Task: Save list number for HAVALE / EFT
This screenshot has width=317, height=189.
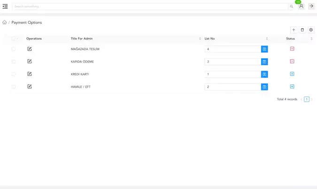Action: pyautogui.click(x=264, y=87)
